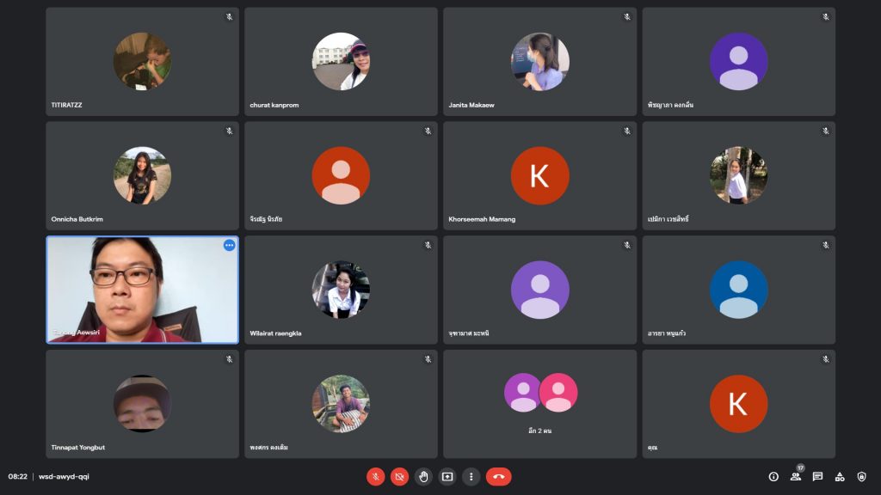881x495 pixels.
Task: Turn your camera back on
Action: [x=398, y=475]
